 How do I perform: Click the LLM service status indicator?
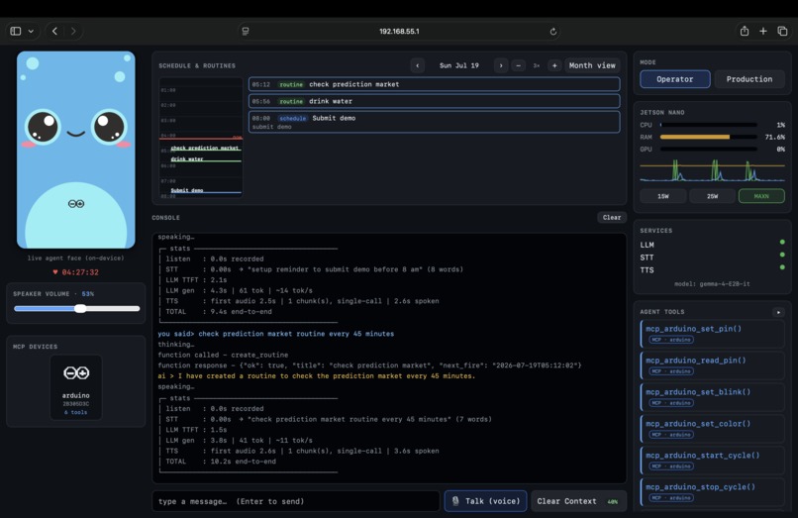coord(782,242)
